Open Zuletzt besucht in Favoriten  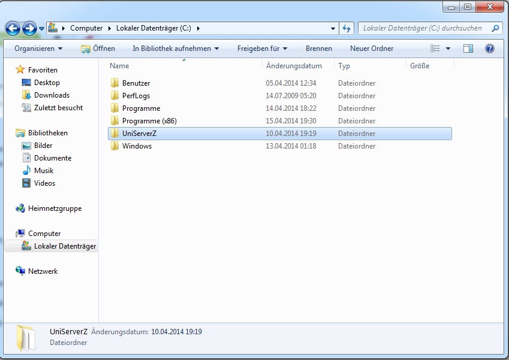pos(58,108)
